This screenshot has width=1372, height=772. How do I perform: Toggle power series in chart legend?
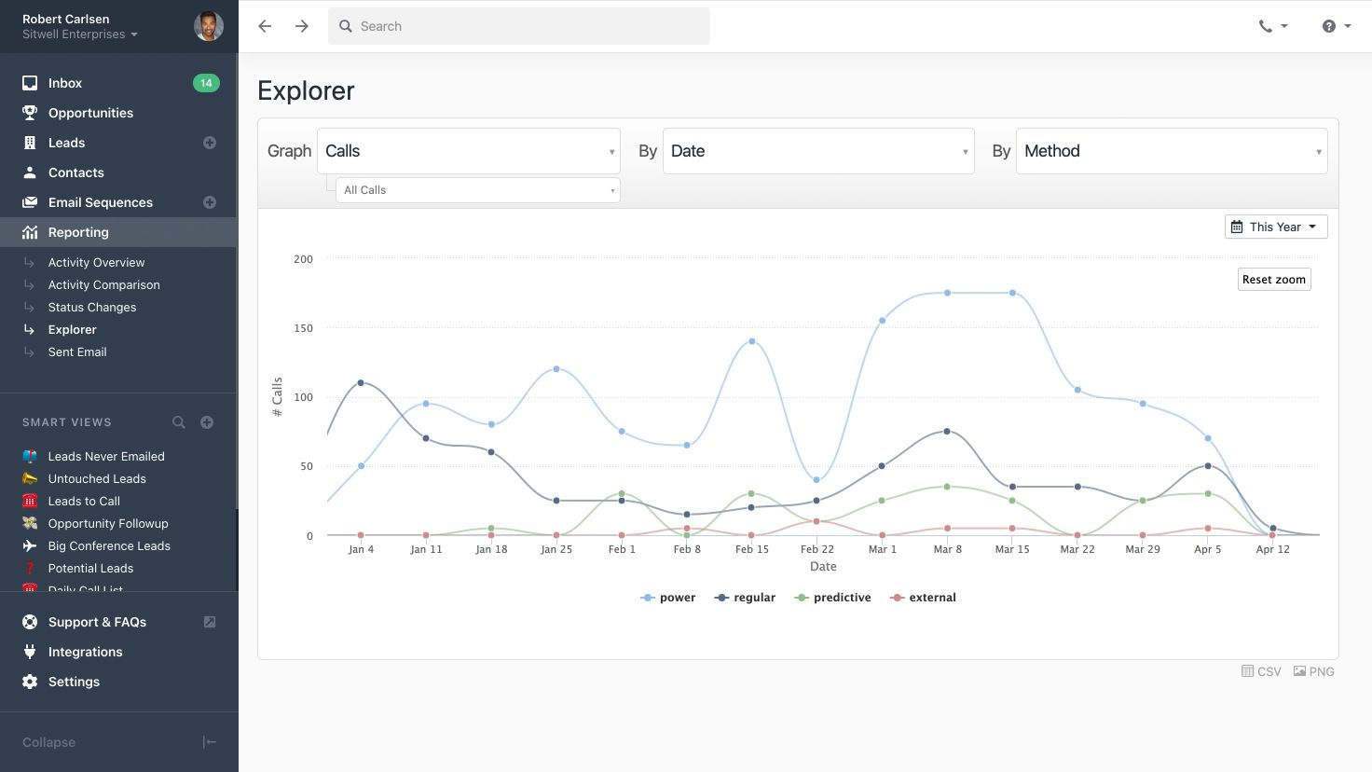click(x=668, y=598)
